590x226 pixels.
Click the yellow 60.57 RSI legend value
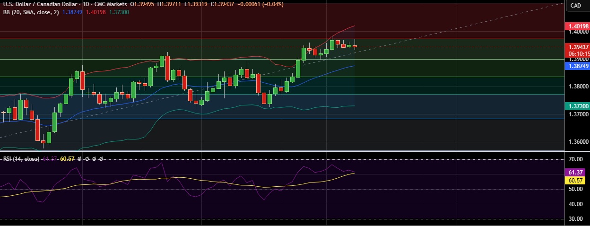click(69, 159)
